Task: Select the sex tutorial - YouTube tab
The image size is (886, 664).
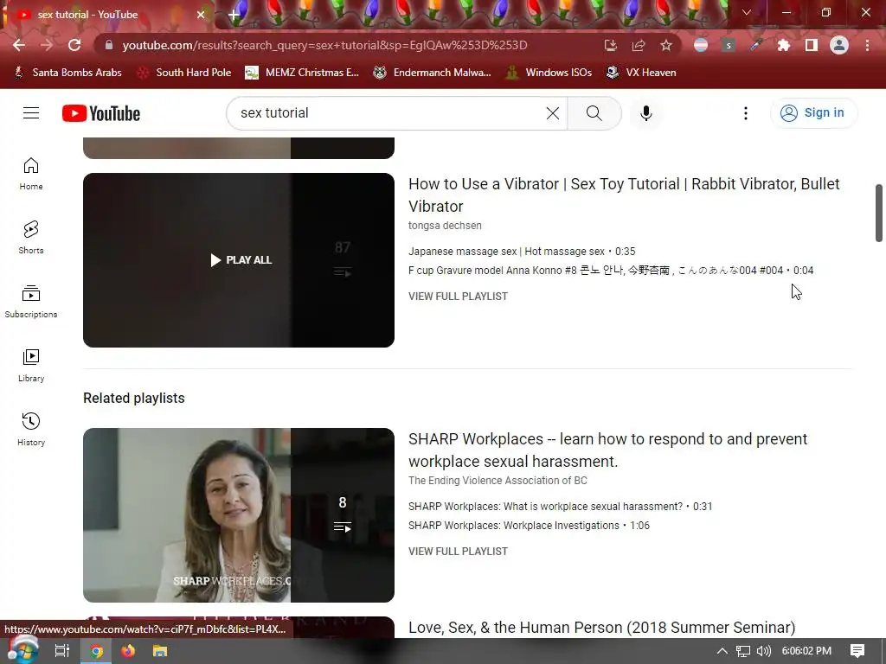Action: [107, 15]
